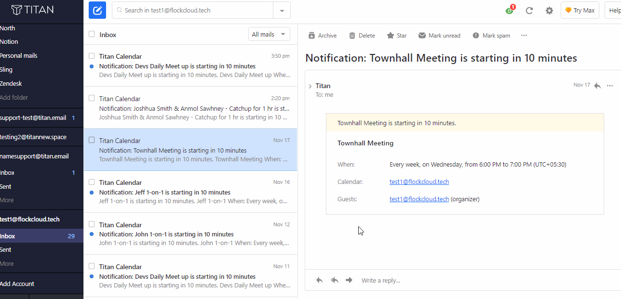Click forward icon in the reply bar
This screenshot has height=299, width=621.
(x=349, y=280)
